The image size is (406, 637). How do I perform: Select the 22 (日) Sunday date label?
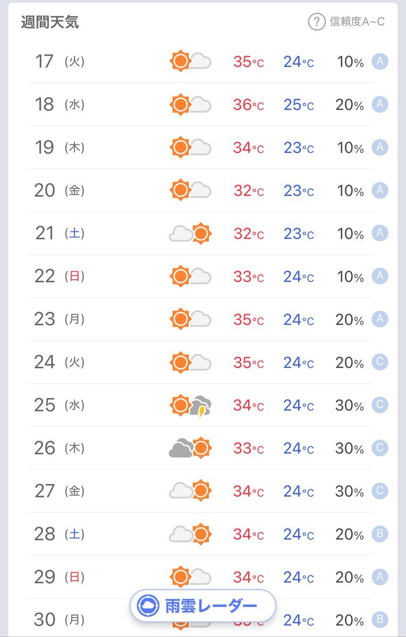(60, 276)
